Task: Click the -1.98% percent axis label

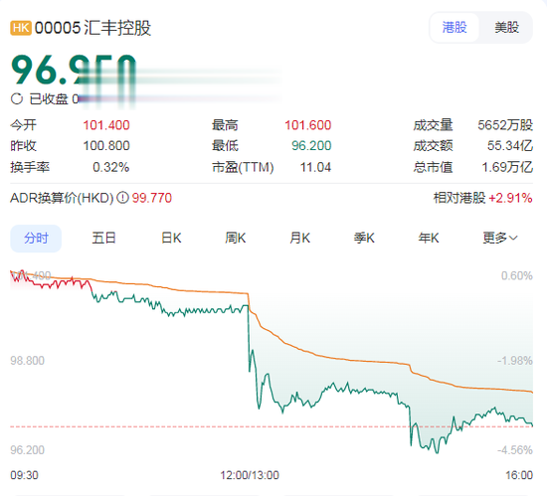Action: pos(515,361)
